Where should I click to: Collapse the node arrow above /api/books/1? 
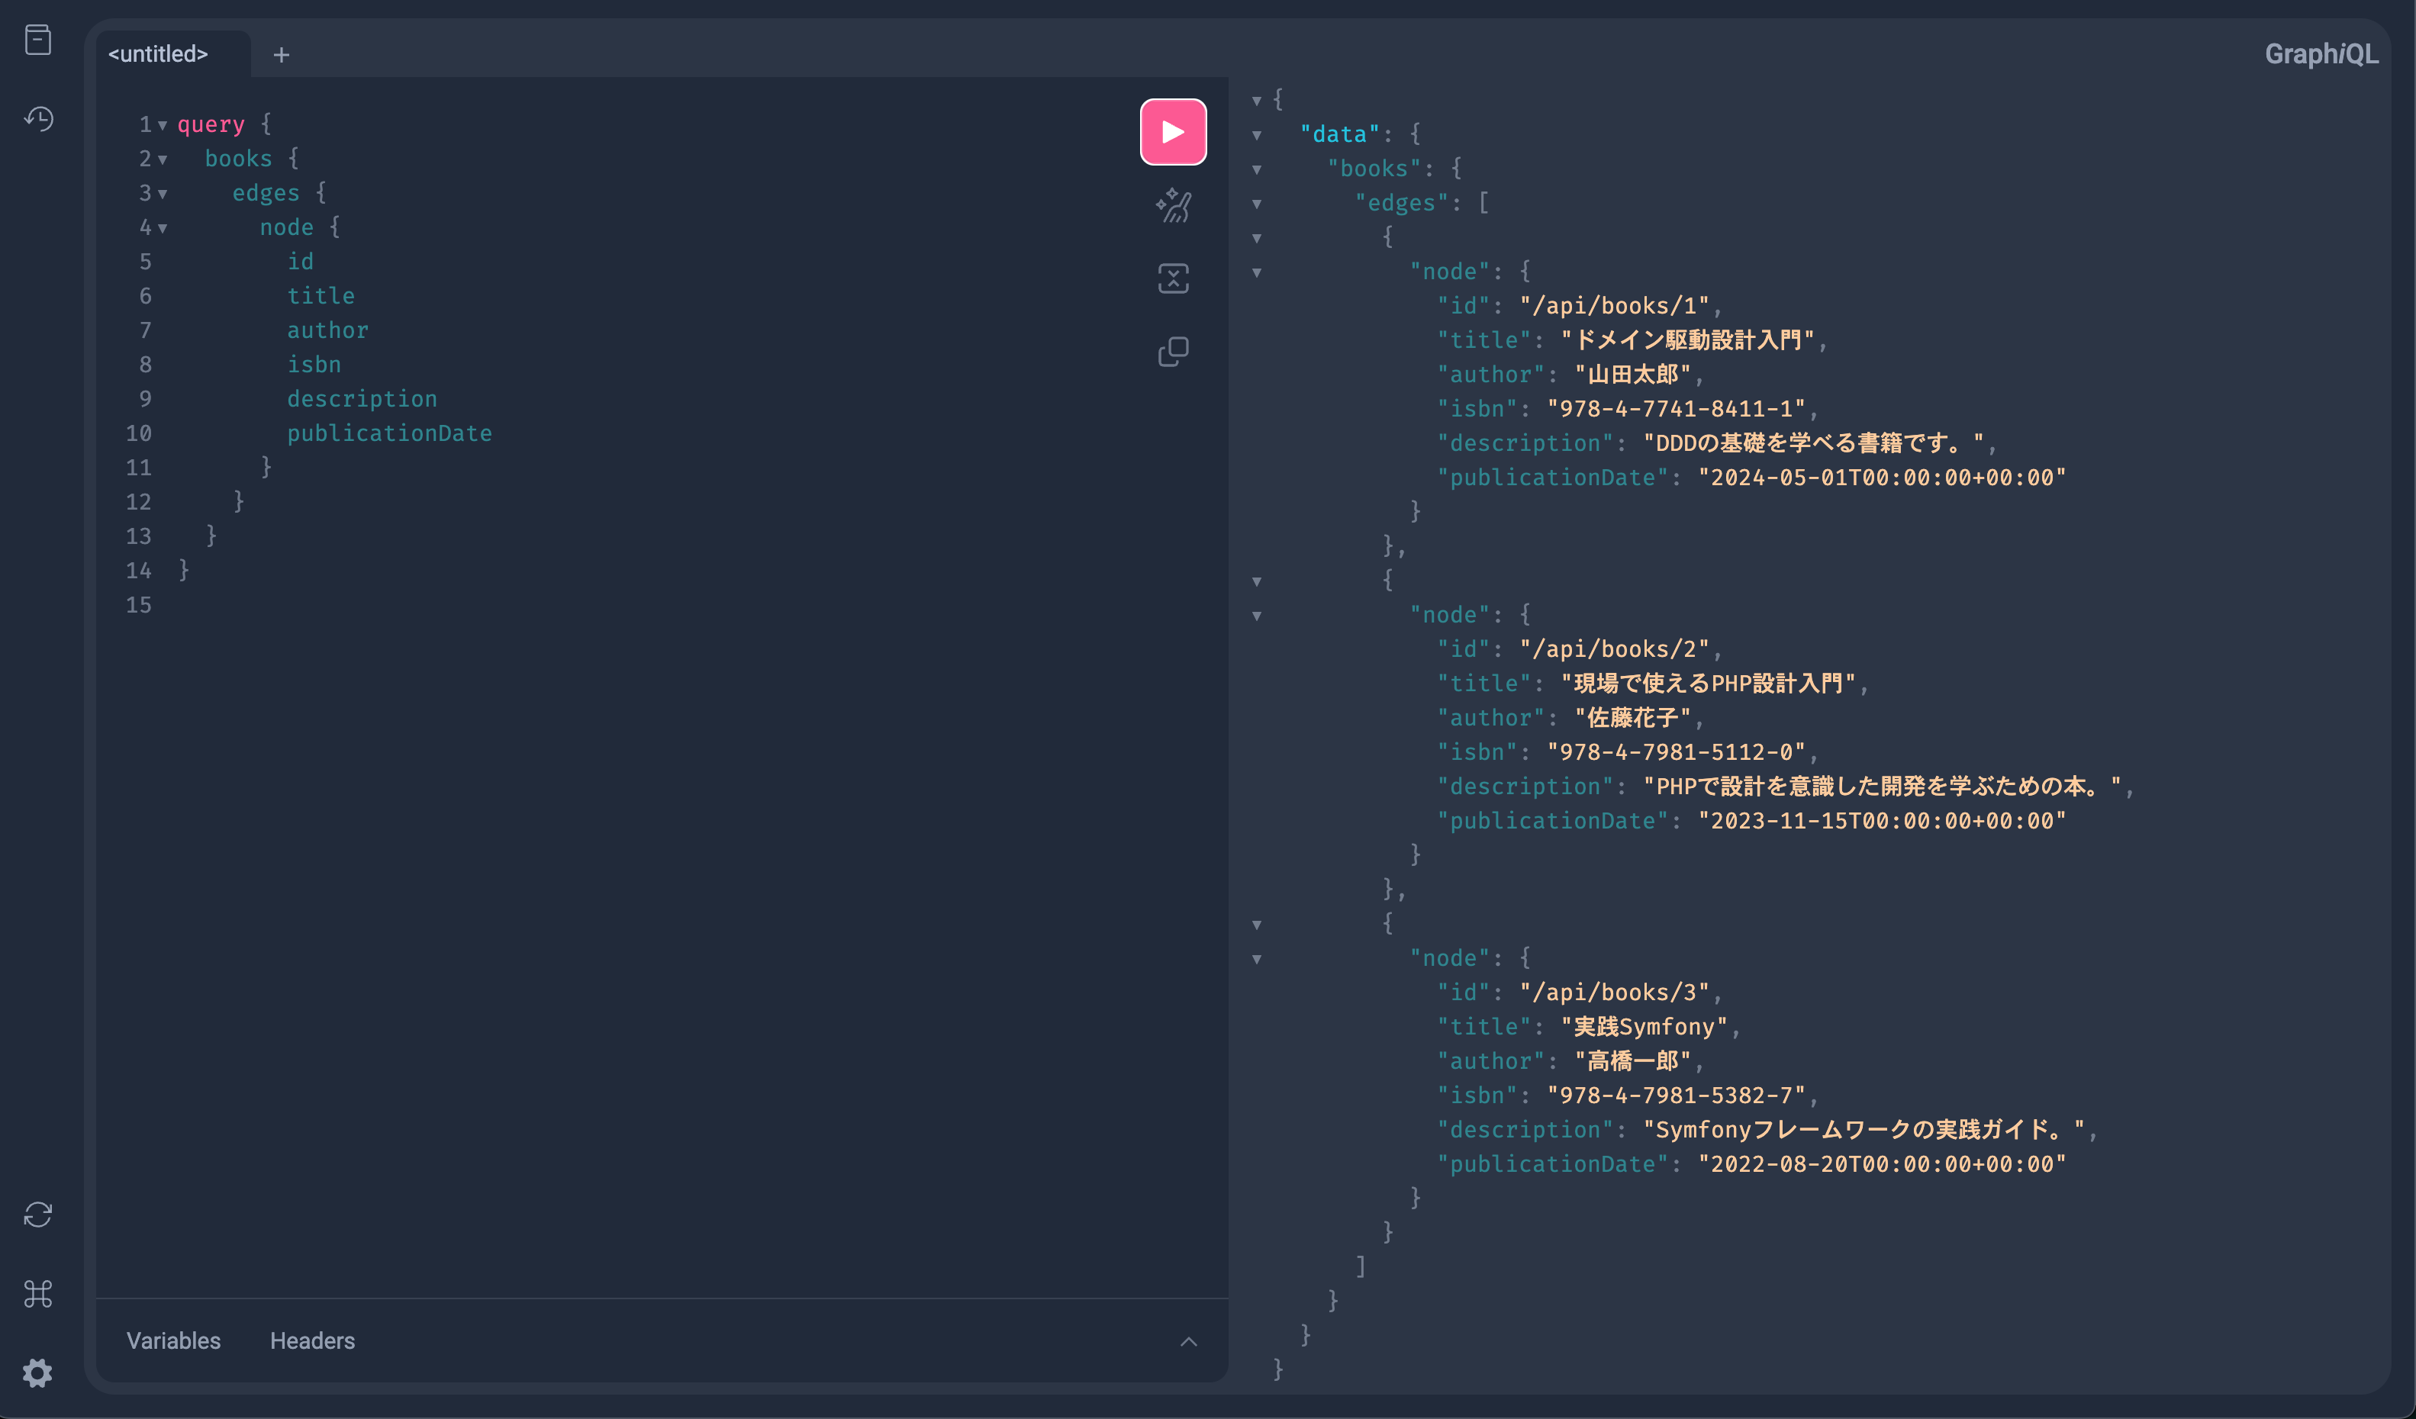(1256, 273)
